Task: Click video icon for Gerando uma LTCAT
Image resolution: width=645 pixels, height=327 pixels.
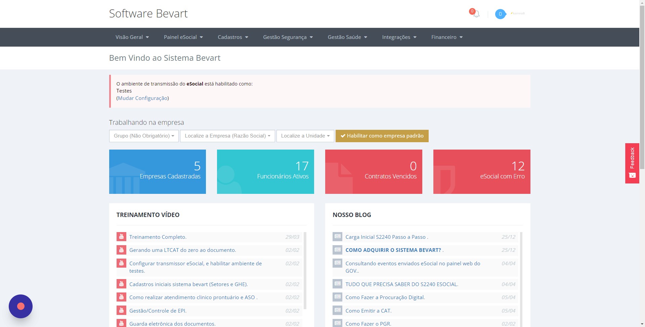Action: click(x=121, y=250)
